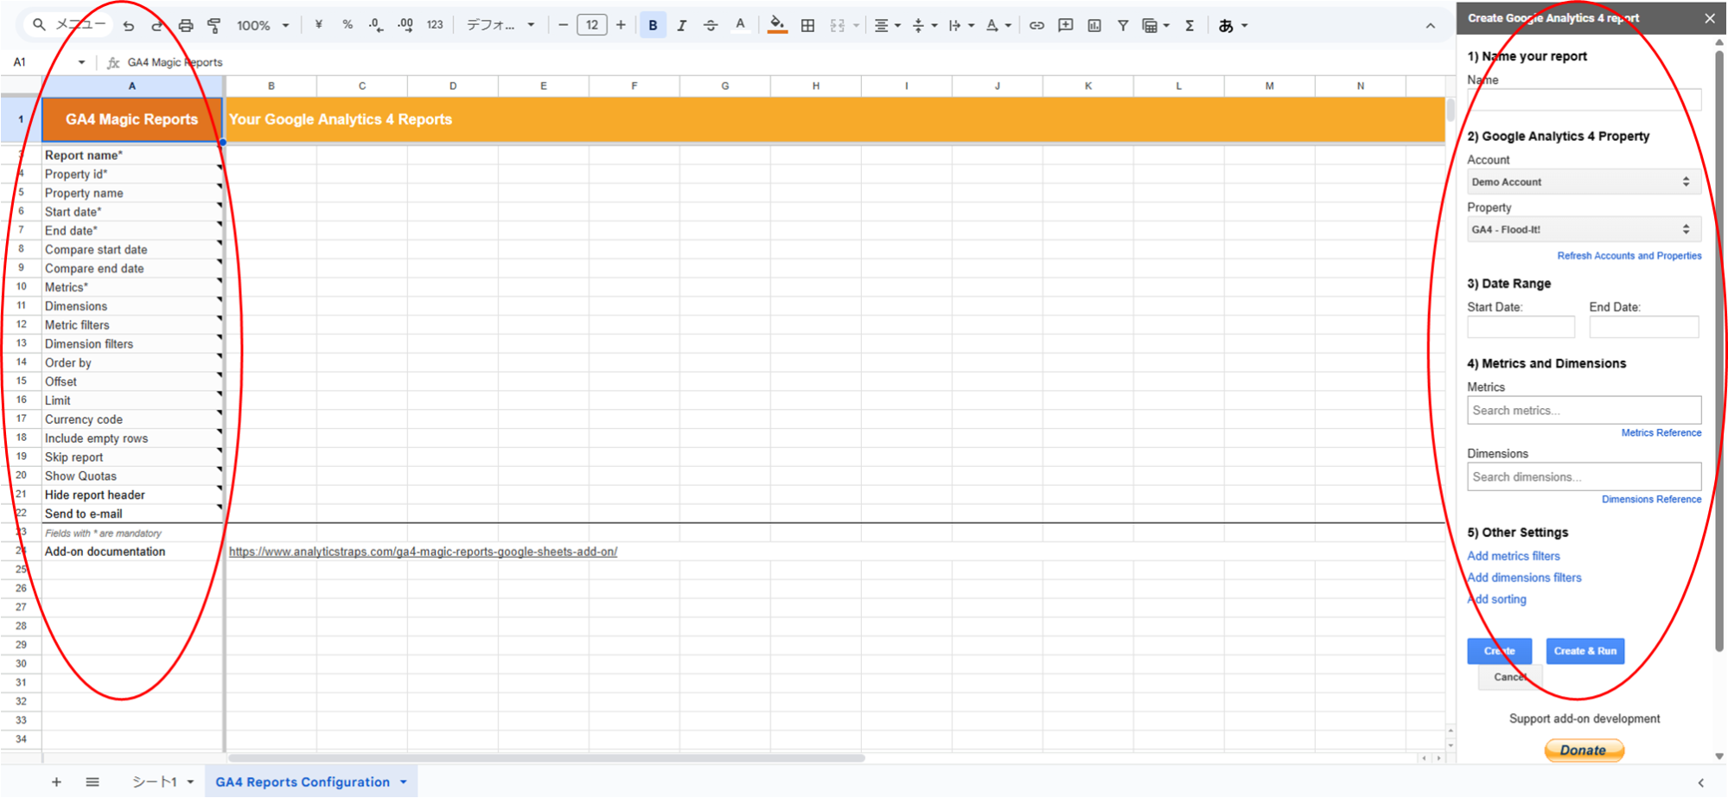Open the all sheets list
Image resolution: width=1728 pixels, height=798 pixels.
click(92, 782)
